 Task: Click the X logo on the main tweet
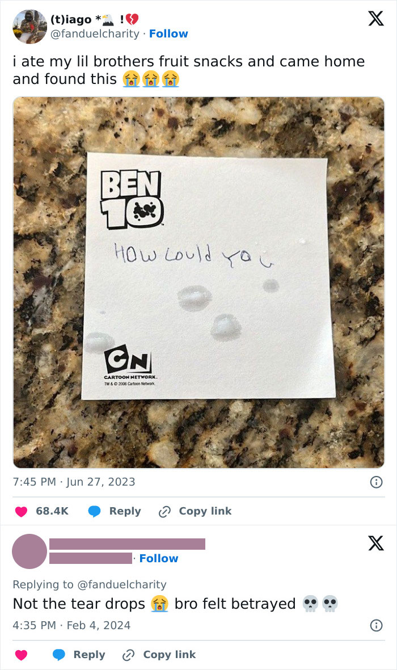tap(375, 19)
